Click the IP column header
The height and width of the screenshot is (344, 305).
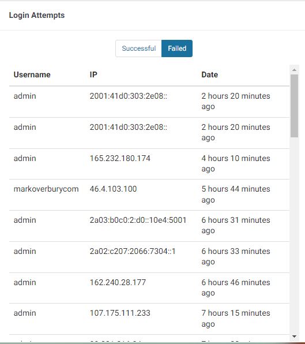pos(93,74)
